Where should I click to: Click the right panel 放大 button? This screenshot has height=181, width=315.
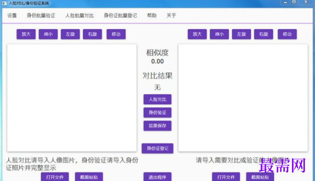197,34
